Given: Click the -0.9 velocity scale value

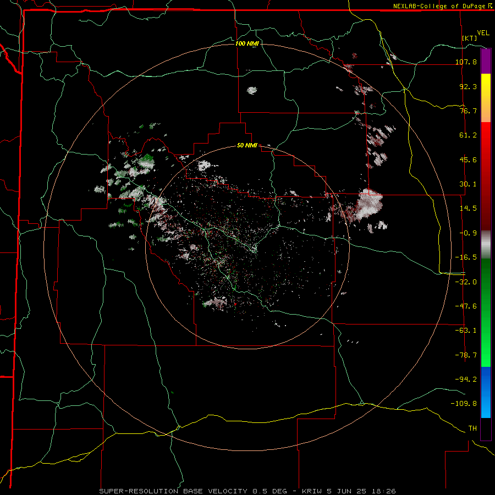Looking at the screenshot, I should pyautogui.click(x=468, y=233).
